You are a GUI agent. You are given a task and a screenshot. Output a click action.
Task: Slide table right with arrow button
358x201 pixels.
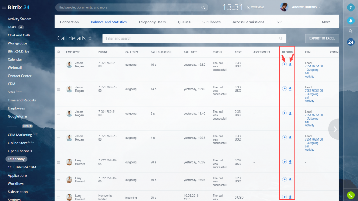[x=335, y=129]
